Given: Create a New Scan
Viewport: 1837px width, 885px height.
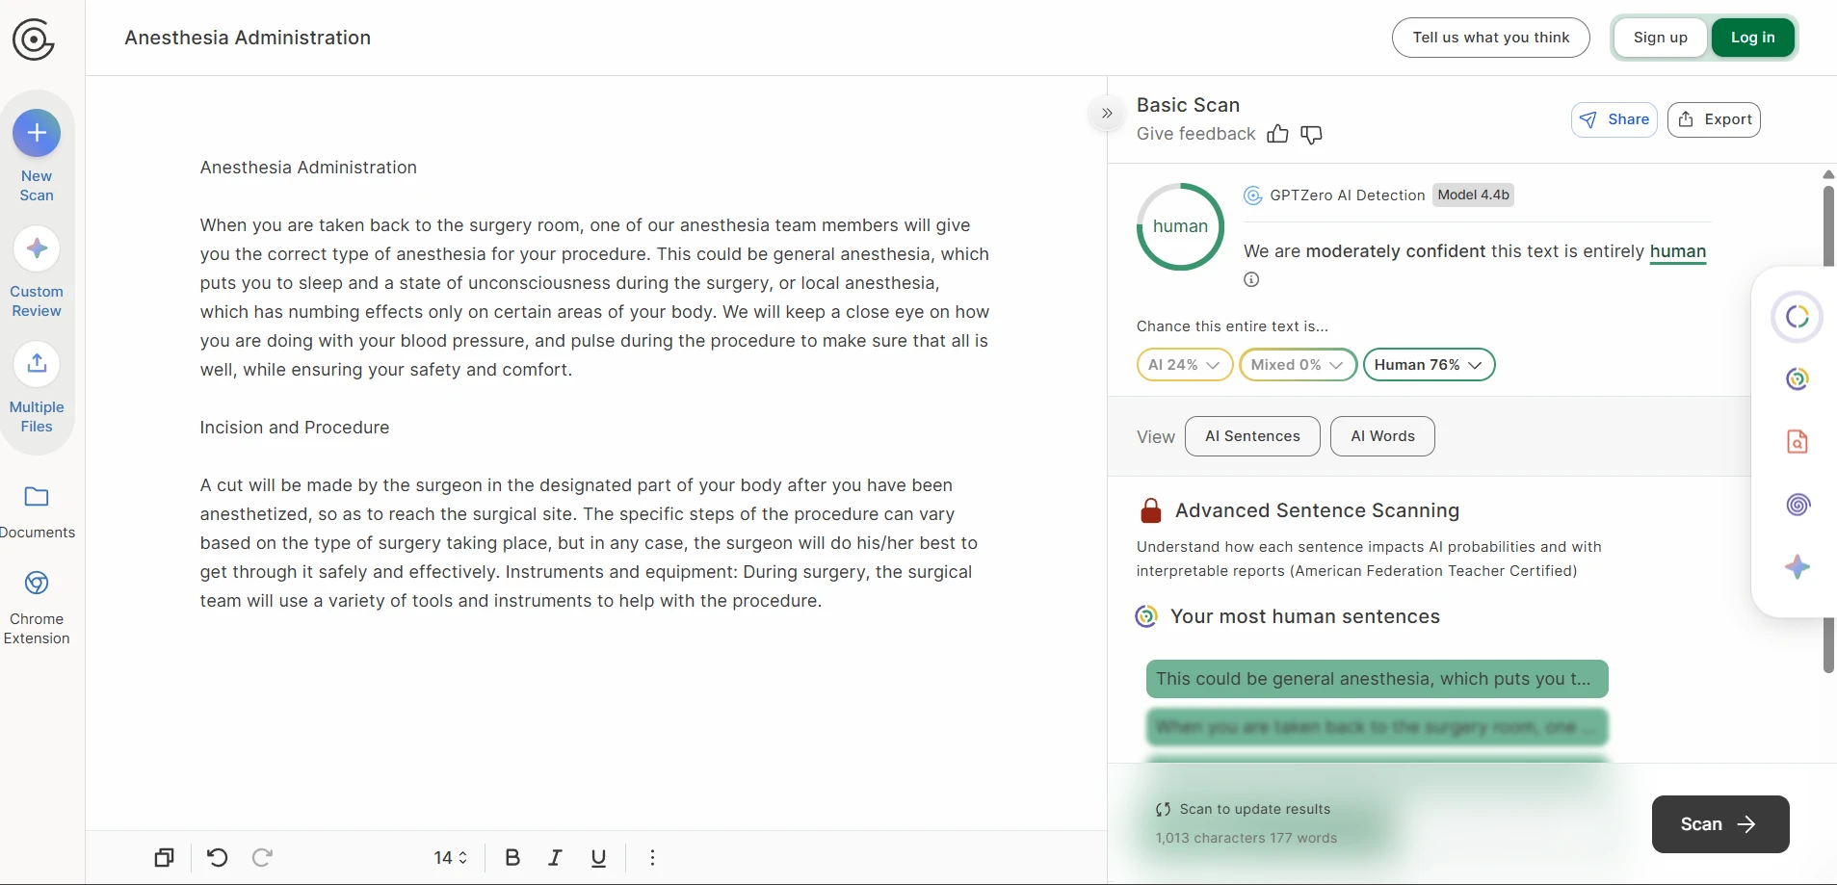Looking at the screenshot, I should click(37, 154).
